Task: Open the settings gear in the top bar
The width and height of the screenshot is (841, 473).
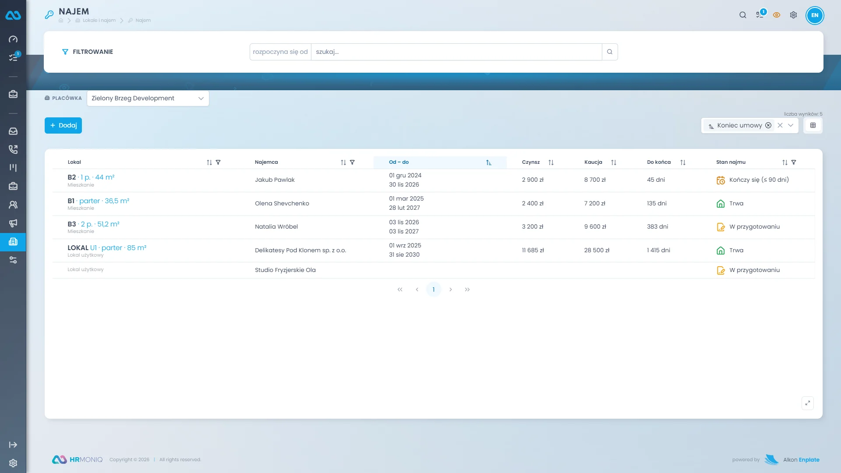Action: (793, 15)
